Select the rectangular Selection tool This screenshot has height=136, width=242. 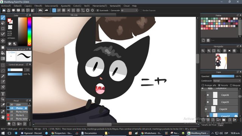point(3,65)
